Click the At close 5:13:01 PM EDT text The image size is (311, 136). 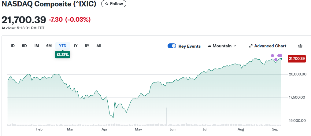23,28
